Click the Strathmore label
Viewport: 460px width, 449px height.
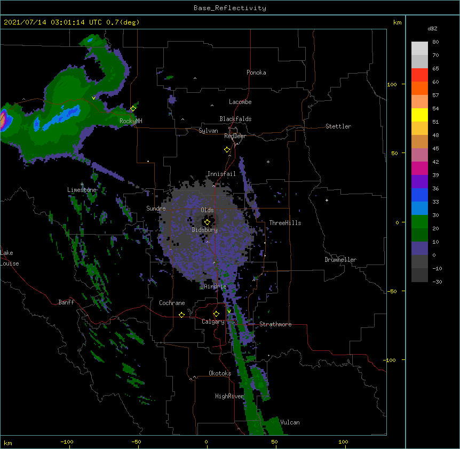(275, 324)
